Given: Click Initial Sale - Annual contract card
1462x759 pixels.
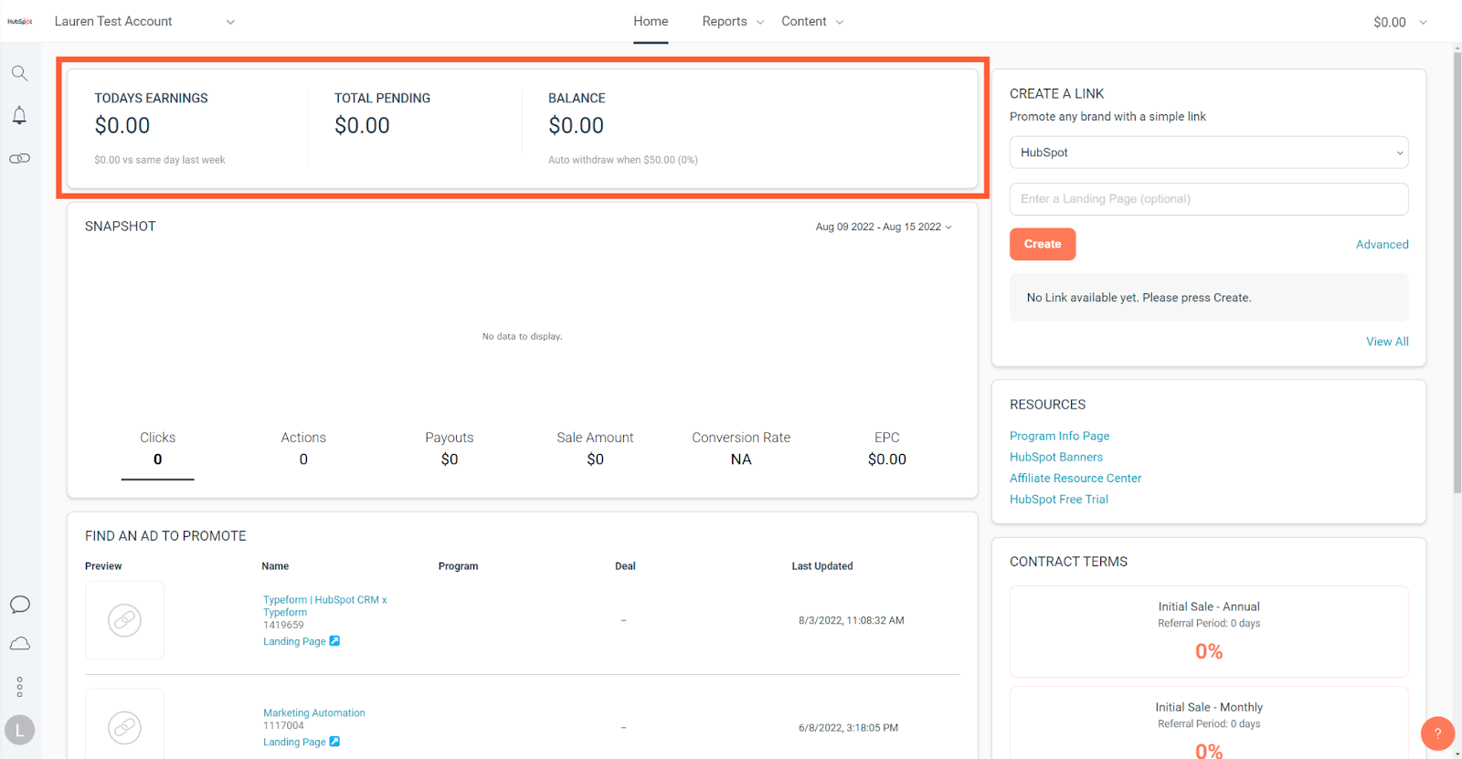Looking at the screenshot, I should tap(1209, 631).
